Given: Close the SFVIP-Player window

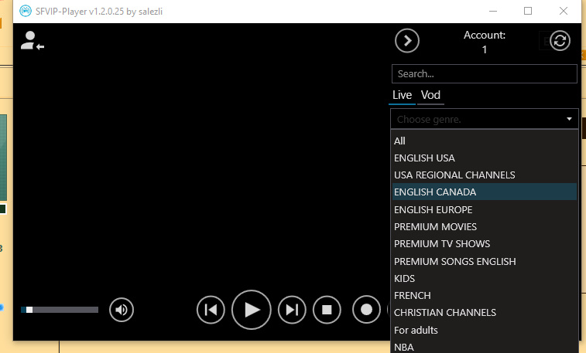Looking at the screenshot, I should click(564, 11).
